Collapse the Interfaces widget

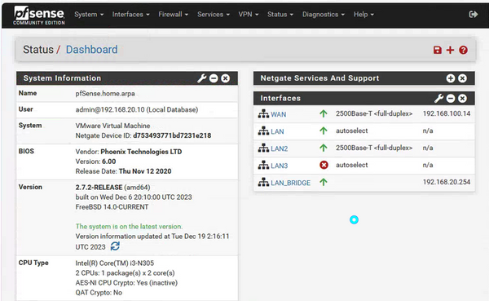click(x=451, y=99)
